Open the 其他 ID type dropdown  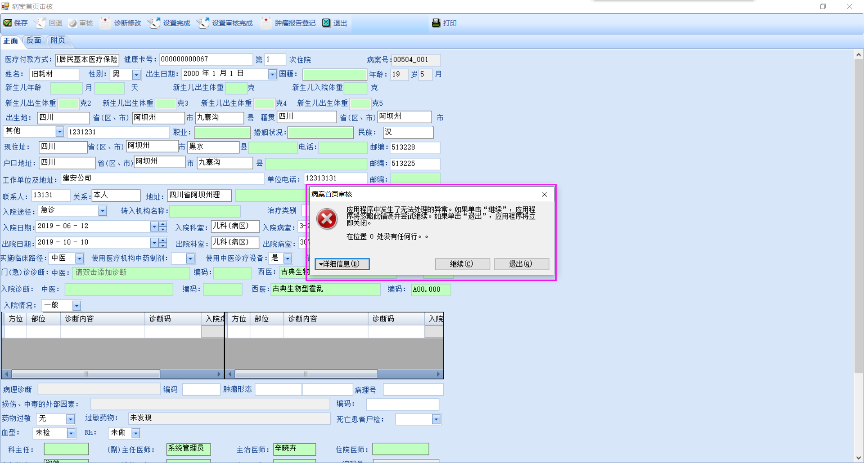[60, 132]
